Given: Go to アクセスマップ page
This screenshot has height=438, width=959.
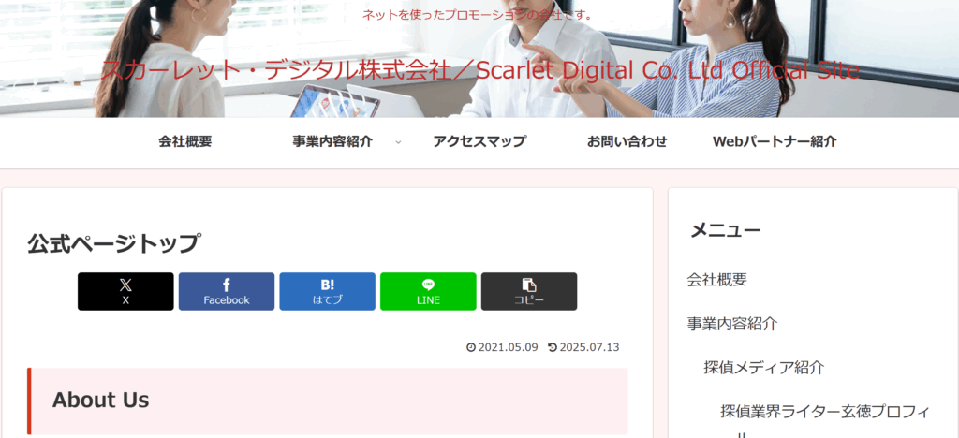Looking at the screenshot, I should 479,142.
